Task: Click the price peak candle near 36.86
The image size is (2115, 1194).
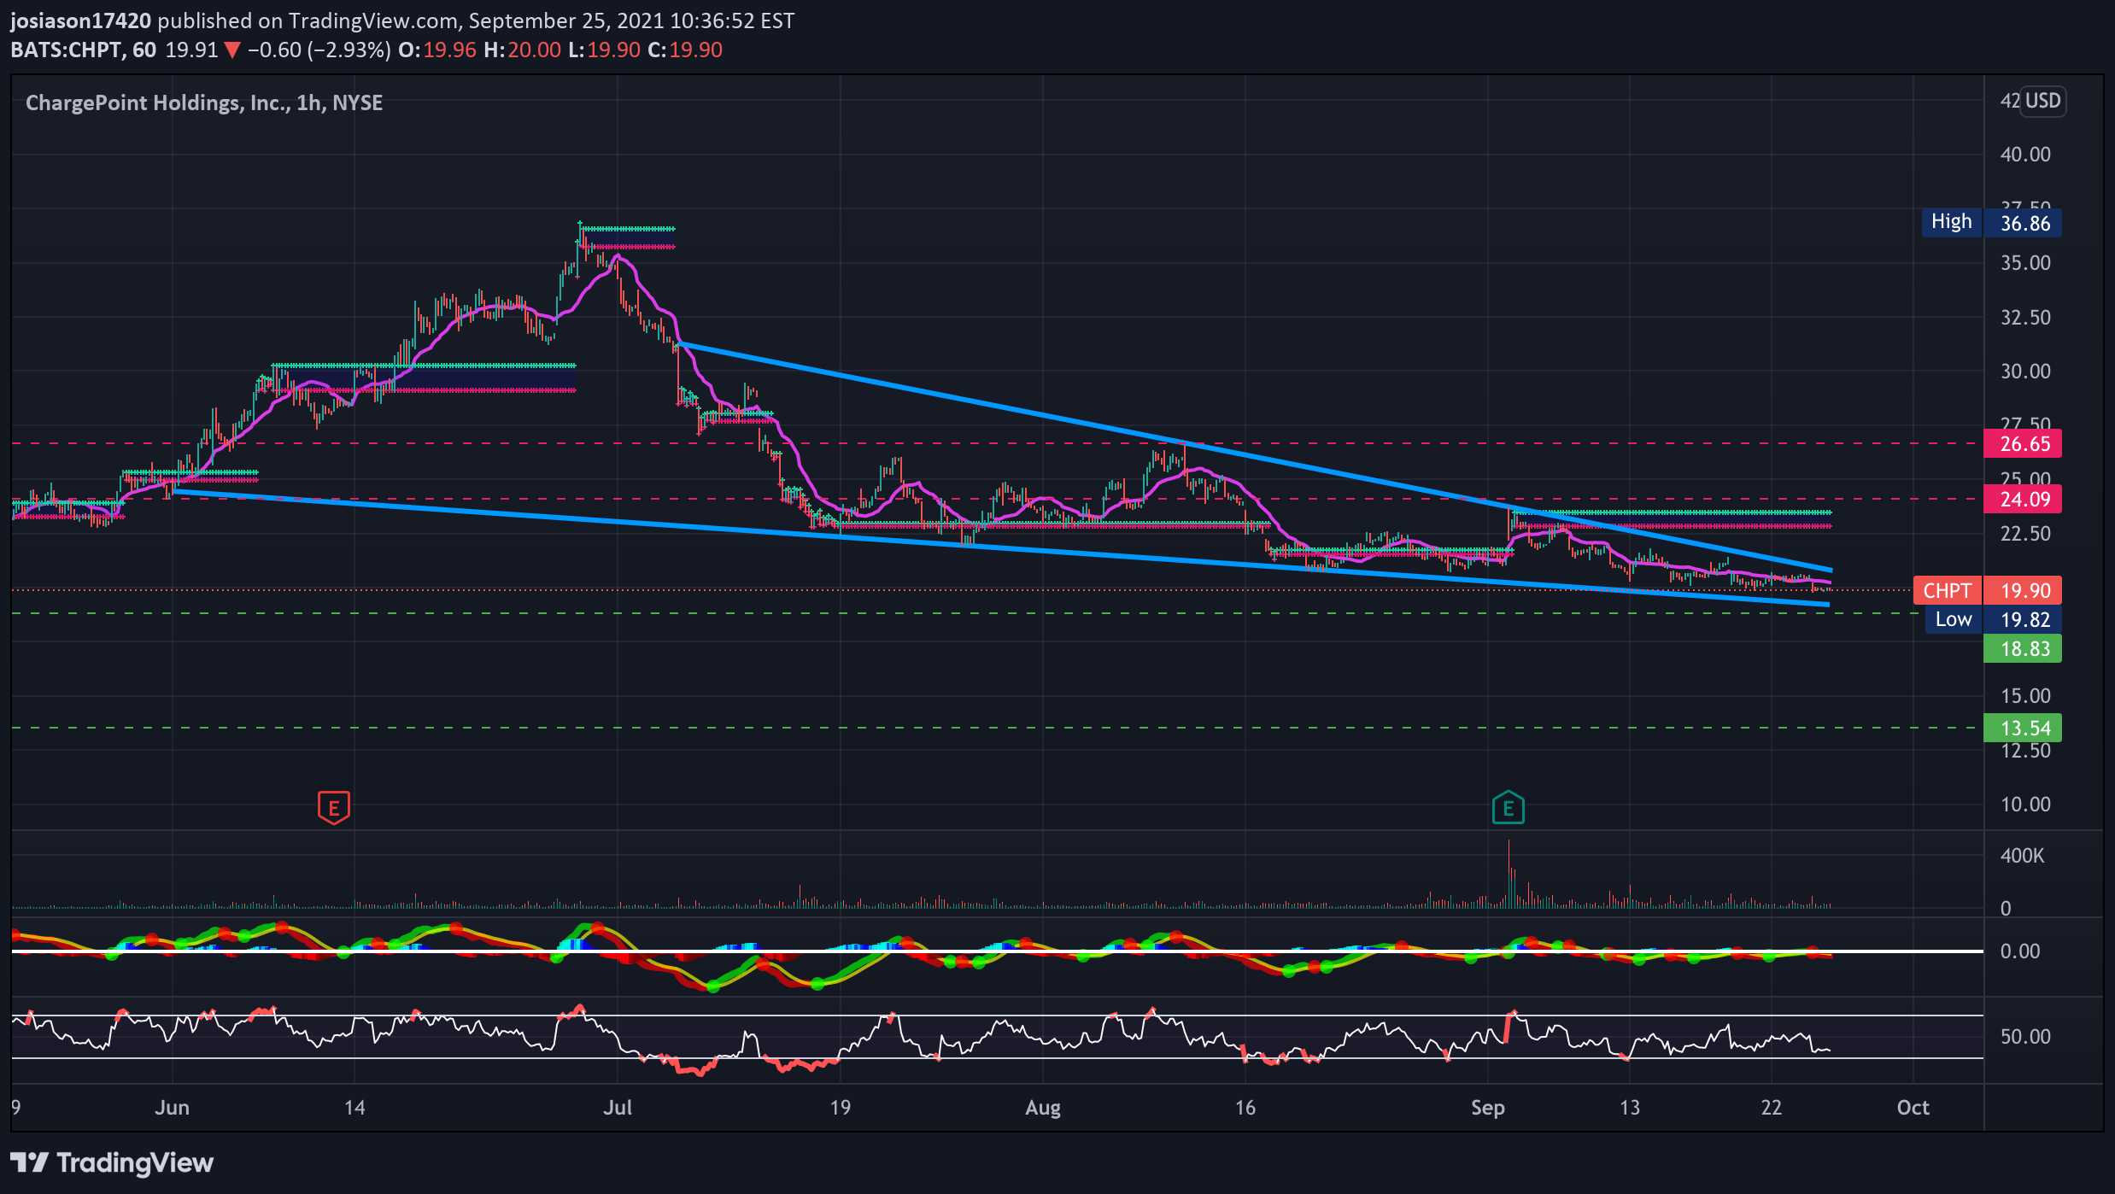Action: [580, 235]
